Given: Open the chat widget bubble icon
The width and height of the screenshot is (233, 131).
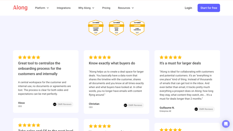Looking at the screenshot, I should coord(226,124).
